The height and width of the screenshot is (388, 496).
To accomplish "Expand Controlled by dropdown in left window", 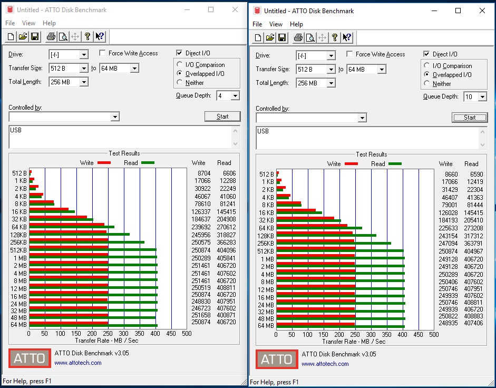I will point(115,117).
